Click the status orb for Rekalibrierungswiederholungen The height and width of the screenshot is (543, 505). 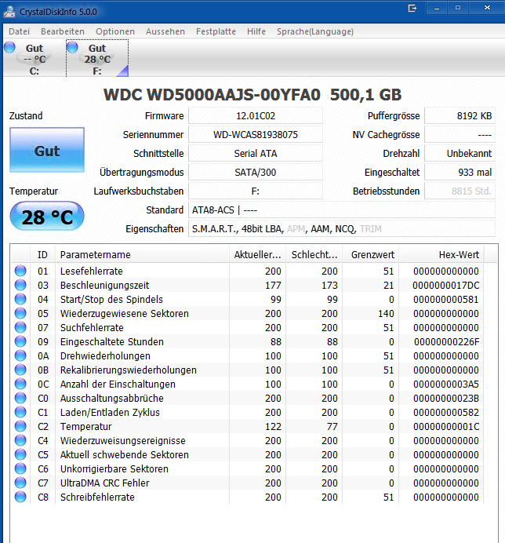pos(20,370)
